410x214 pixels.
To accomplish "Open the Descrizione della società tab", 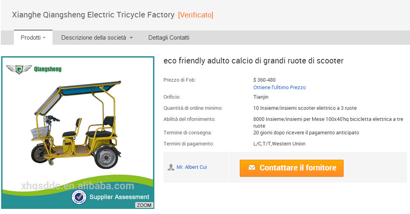I will (x=94, y=38).
